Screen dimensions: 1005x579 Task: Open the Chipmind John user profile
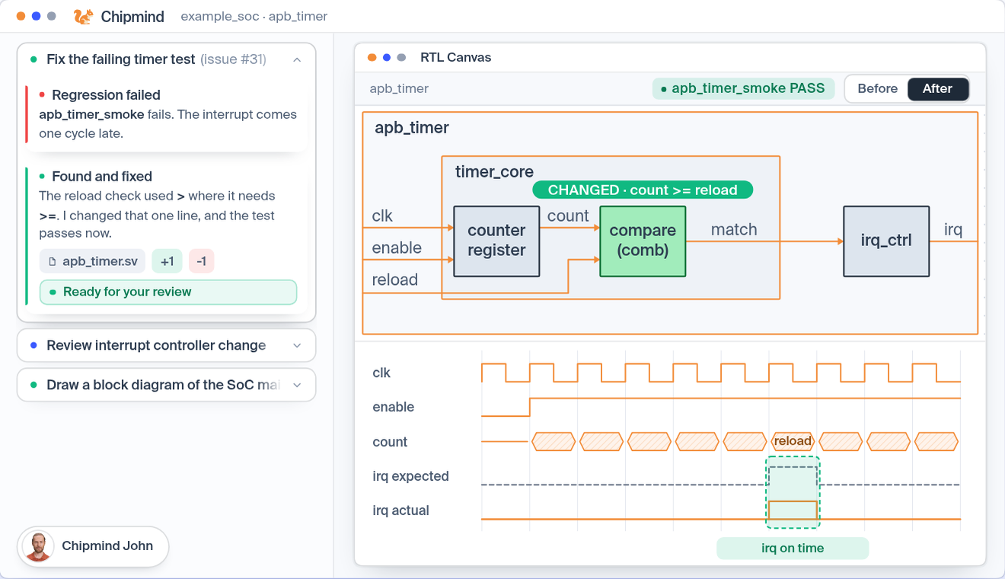[93, 546]
